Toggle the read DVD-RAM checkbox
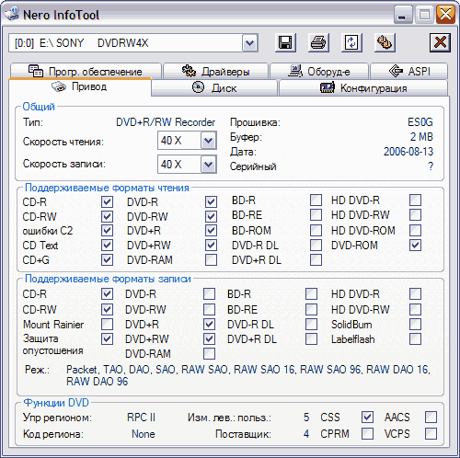The height and width of the screenshot is (458, 460). point(211,260)
